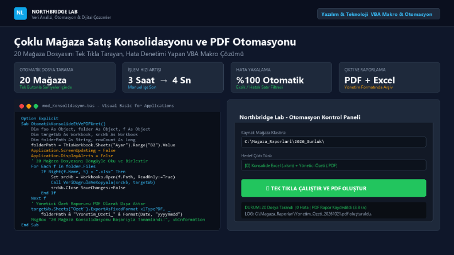
Task: Click the green window dot in code editor
Action: click(x=36, y=106)
